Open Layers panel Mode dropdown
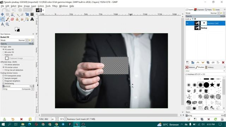The image size is (226, 127). pyautogui.click(x=219, y=13)
